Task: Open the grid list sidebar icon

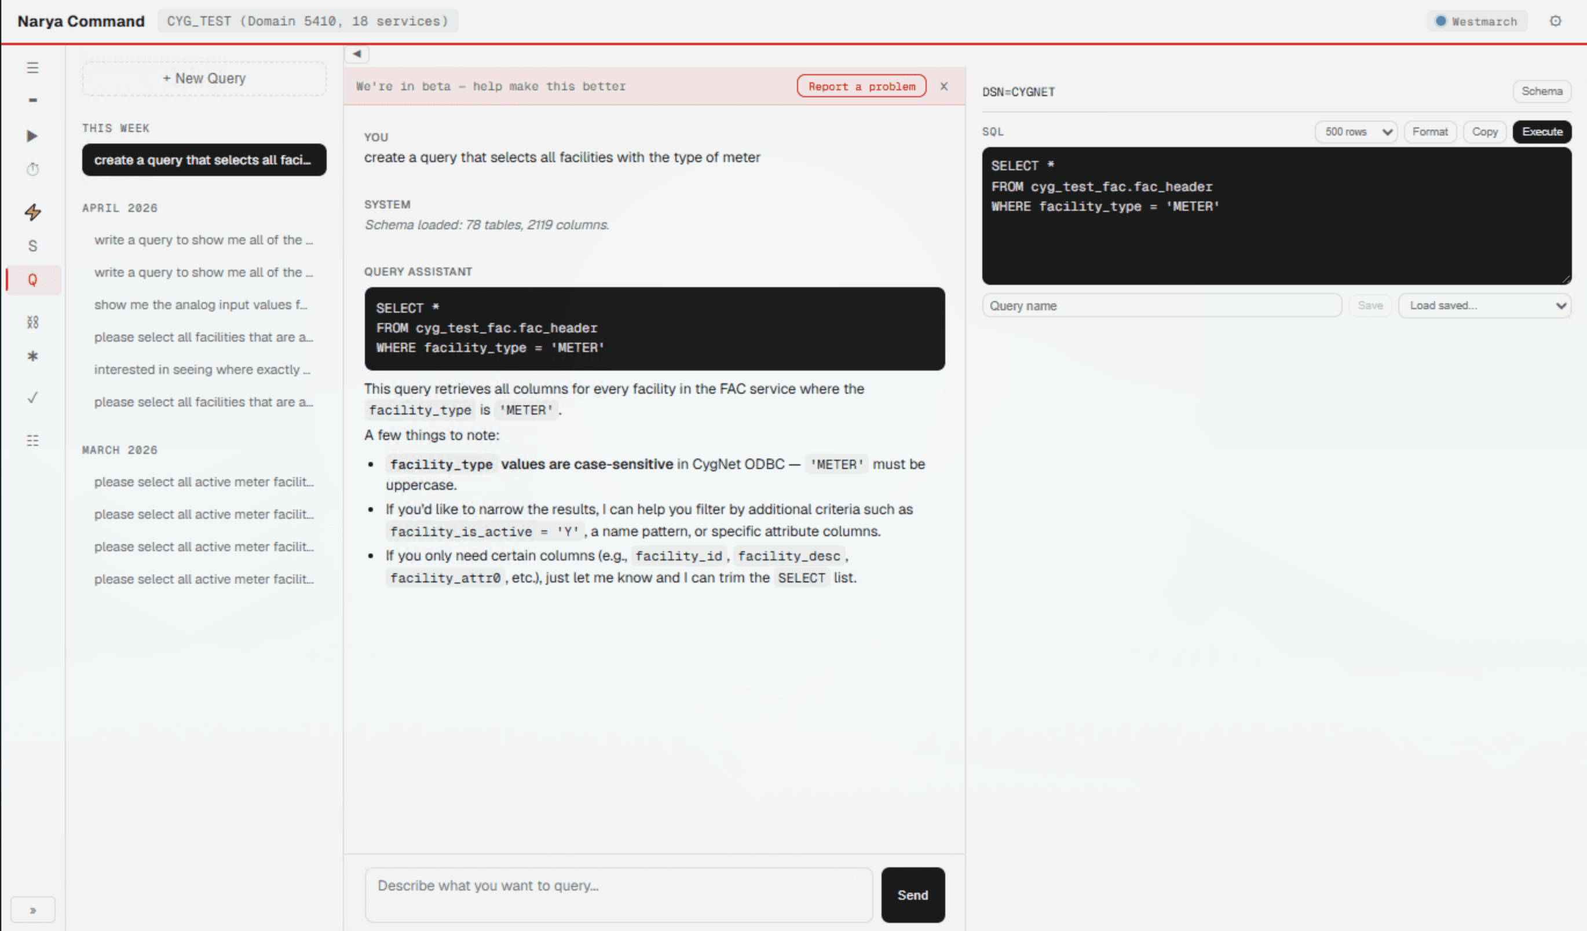Action: point(33,440)
